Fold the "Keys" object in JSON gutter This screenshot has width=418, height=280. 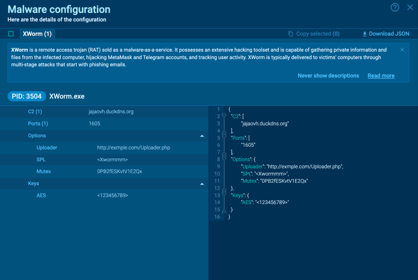click(x=224, y=195)
